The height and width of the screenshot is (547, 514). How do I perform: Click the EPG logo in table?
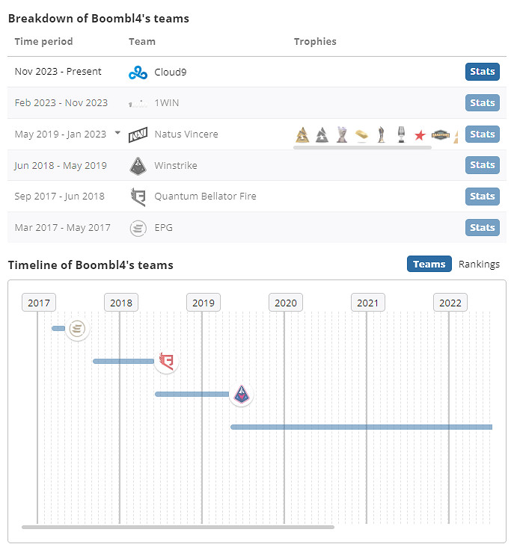coord(138,228)
